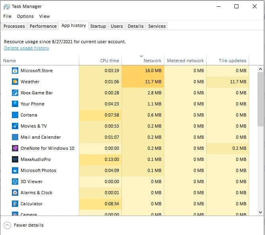Sort by the Metered network column header
265x235 pixels.
click(185, 61)
